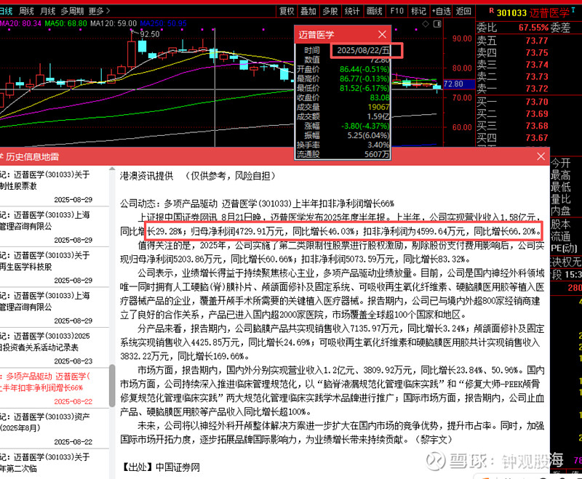Click the 委比 67.55% value
Image resolution: width=582 pixels, height=479 pixels.
[x=533, y=28]
